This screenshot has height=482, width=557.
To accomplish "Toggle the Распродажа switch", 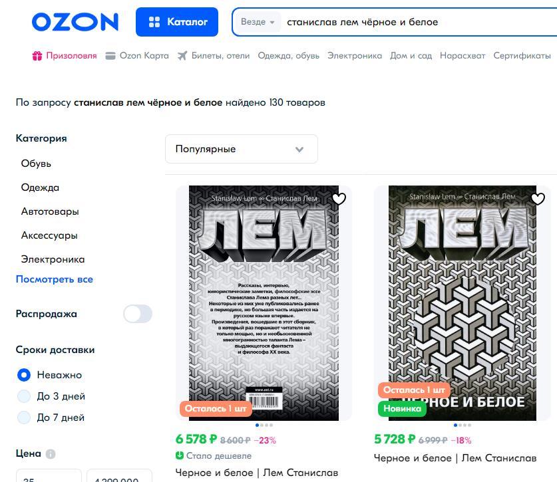I will click(x=138, y=314).
